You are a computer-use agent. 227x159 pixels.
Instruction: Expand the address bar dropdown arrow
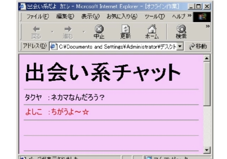181,46
